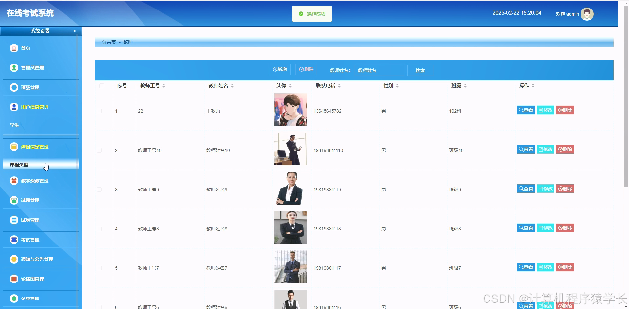
Task: Click the 试卷管理 icon
Action: [x=14, y=220]
